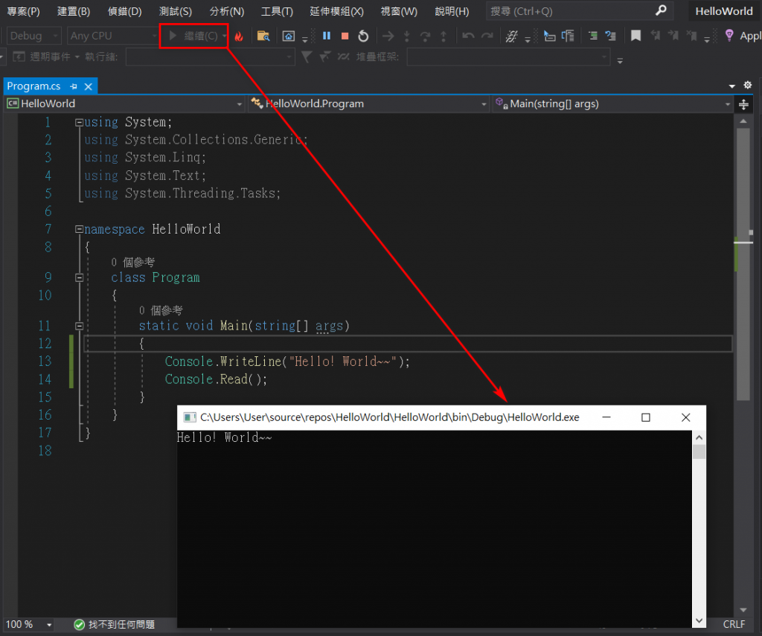Click the comment selected lines icon
Image resolution: width=762 pixels, height=636 pixels.
[593, 36]
